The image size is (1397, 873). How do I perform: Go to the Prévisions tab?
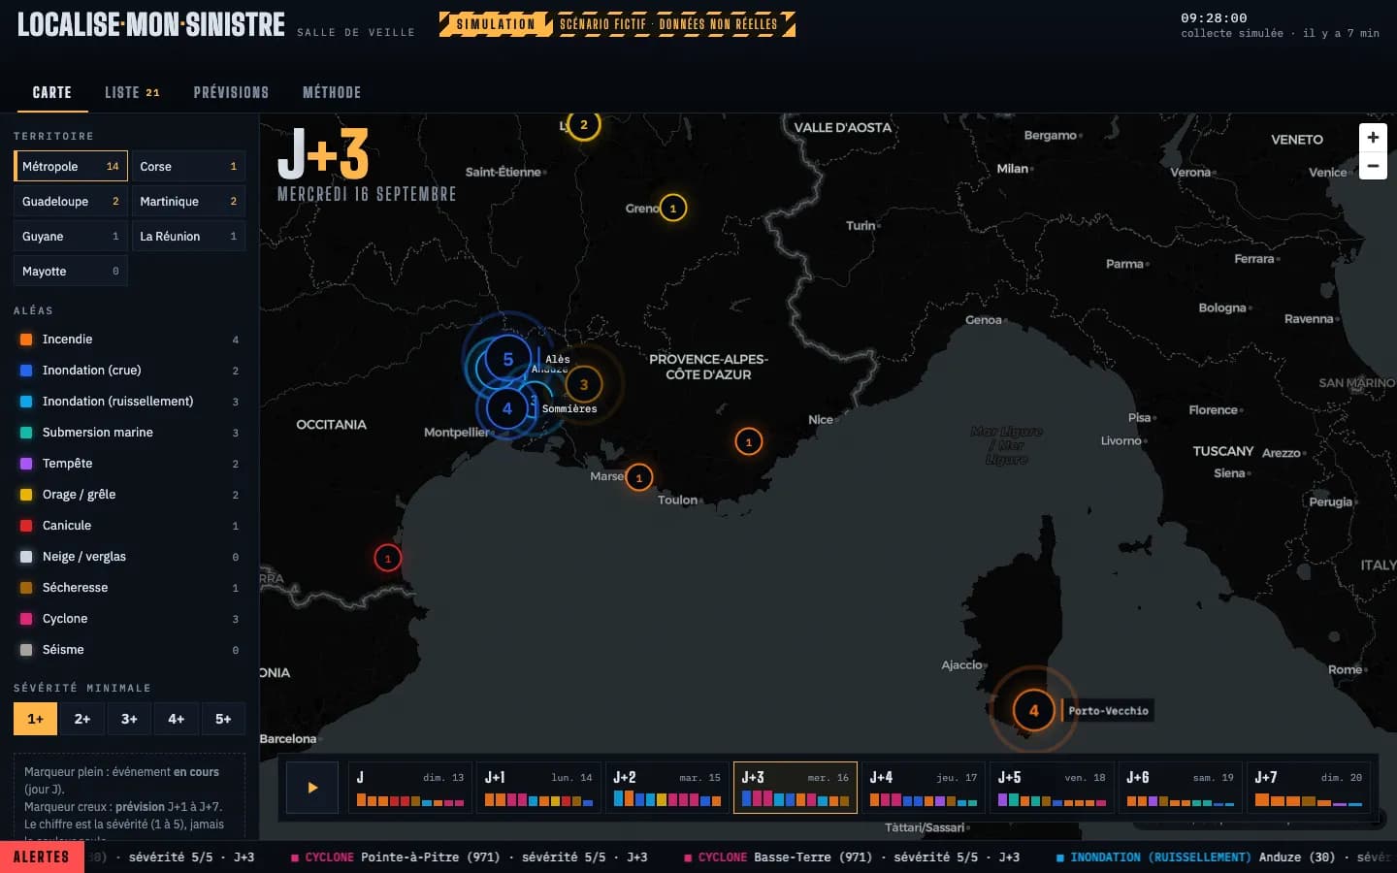231,92
